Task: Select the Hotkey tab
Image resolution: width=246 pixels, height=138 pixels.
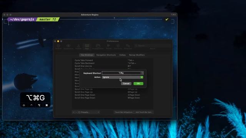Action: (122, 55)
